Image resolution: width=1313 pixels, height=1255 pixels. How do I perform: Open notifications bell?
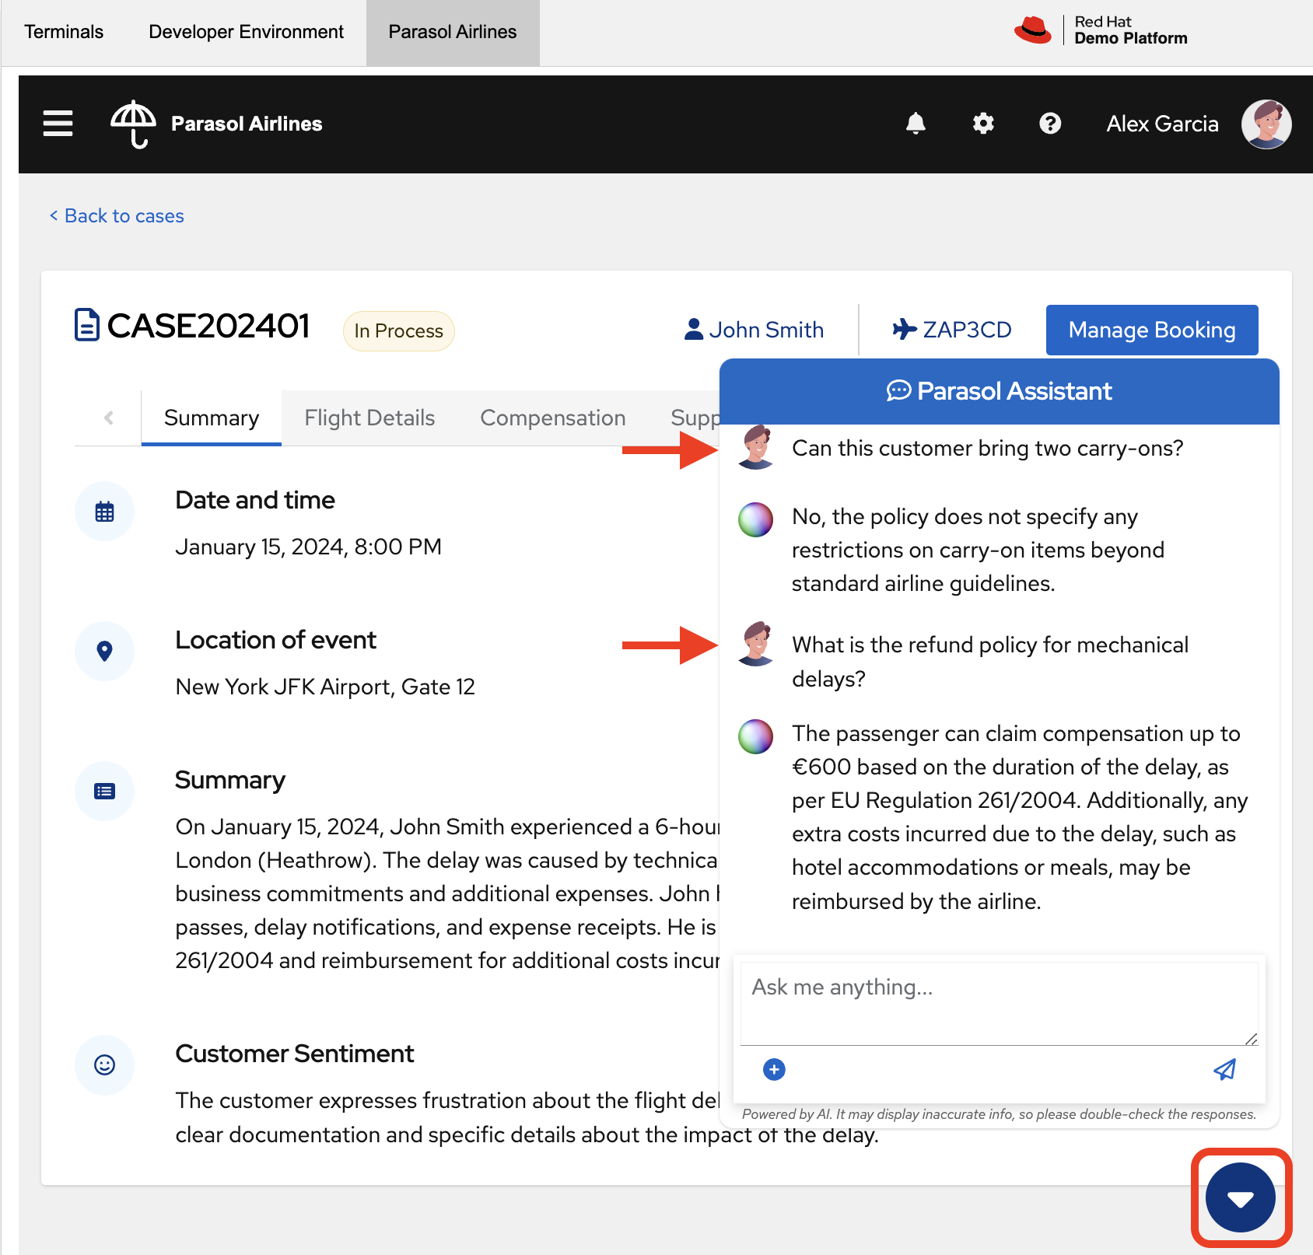916,124
